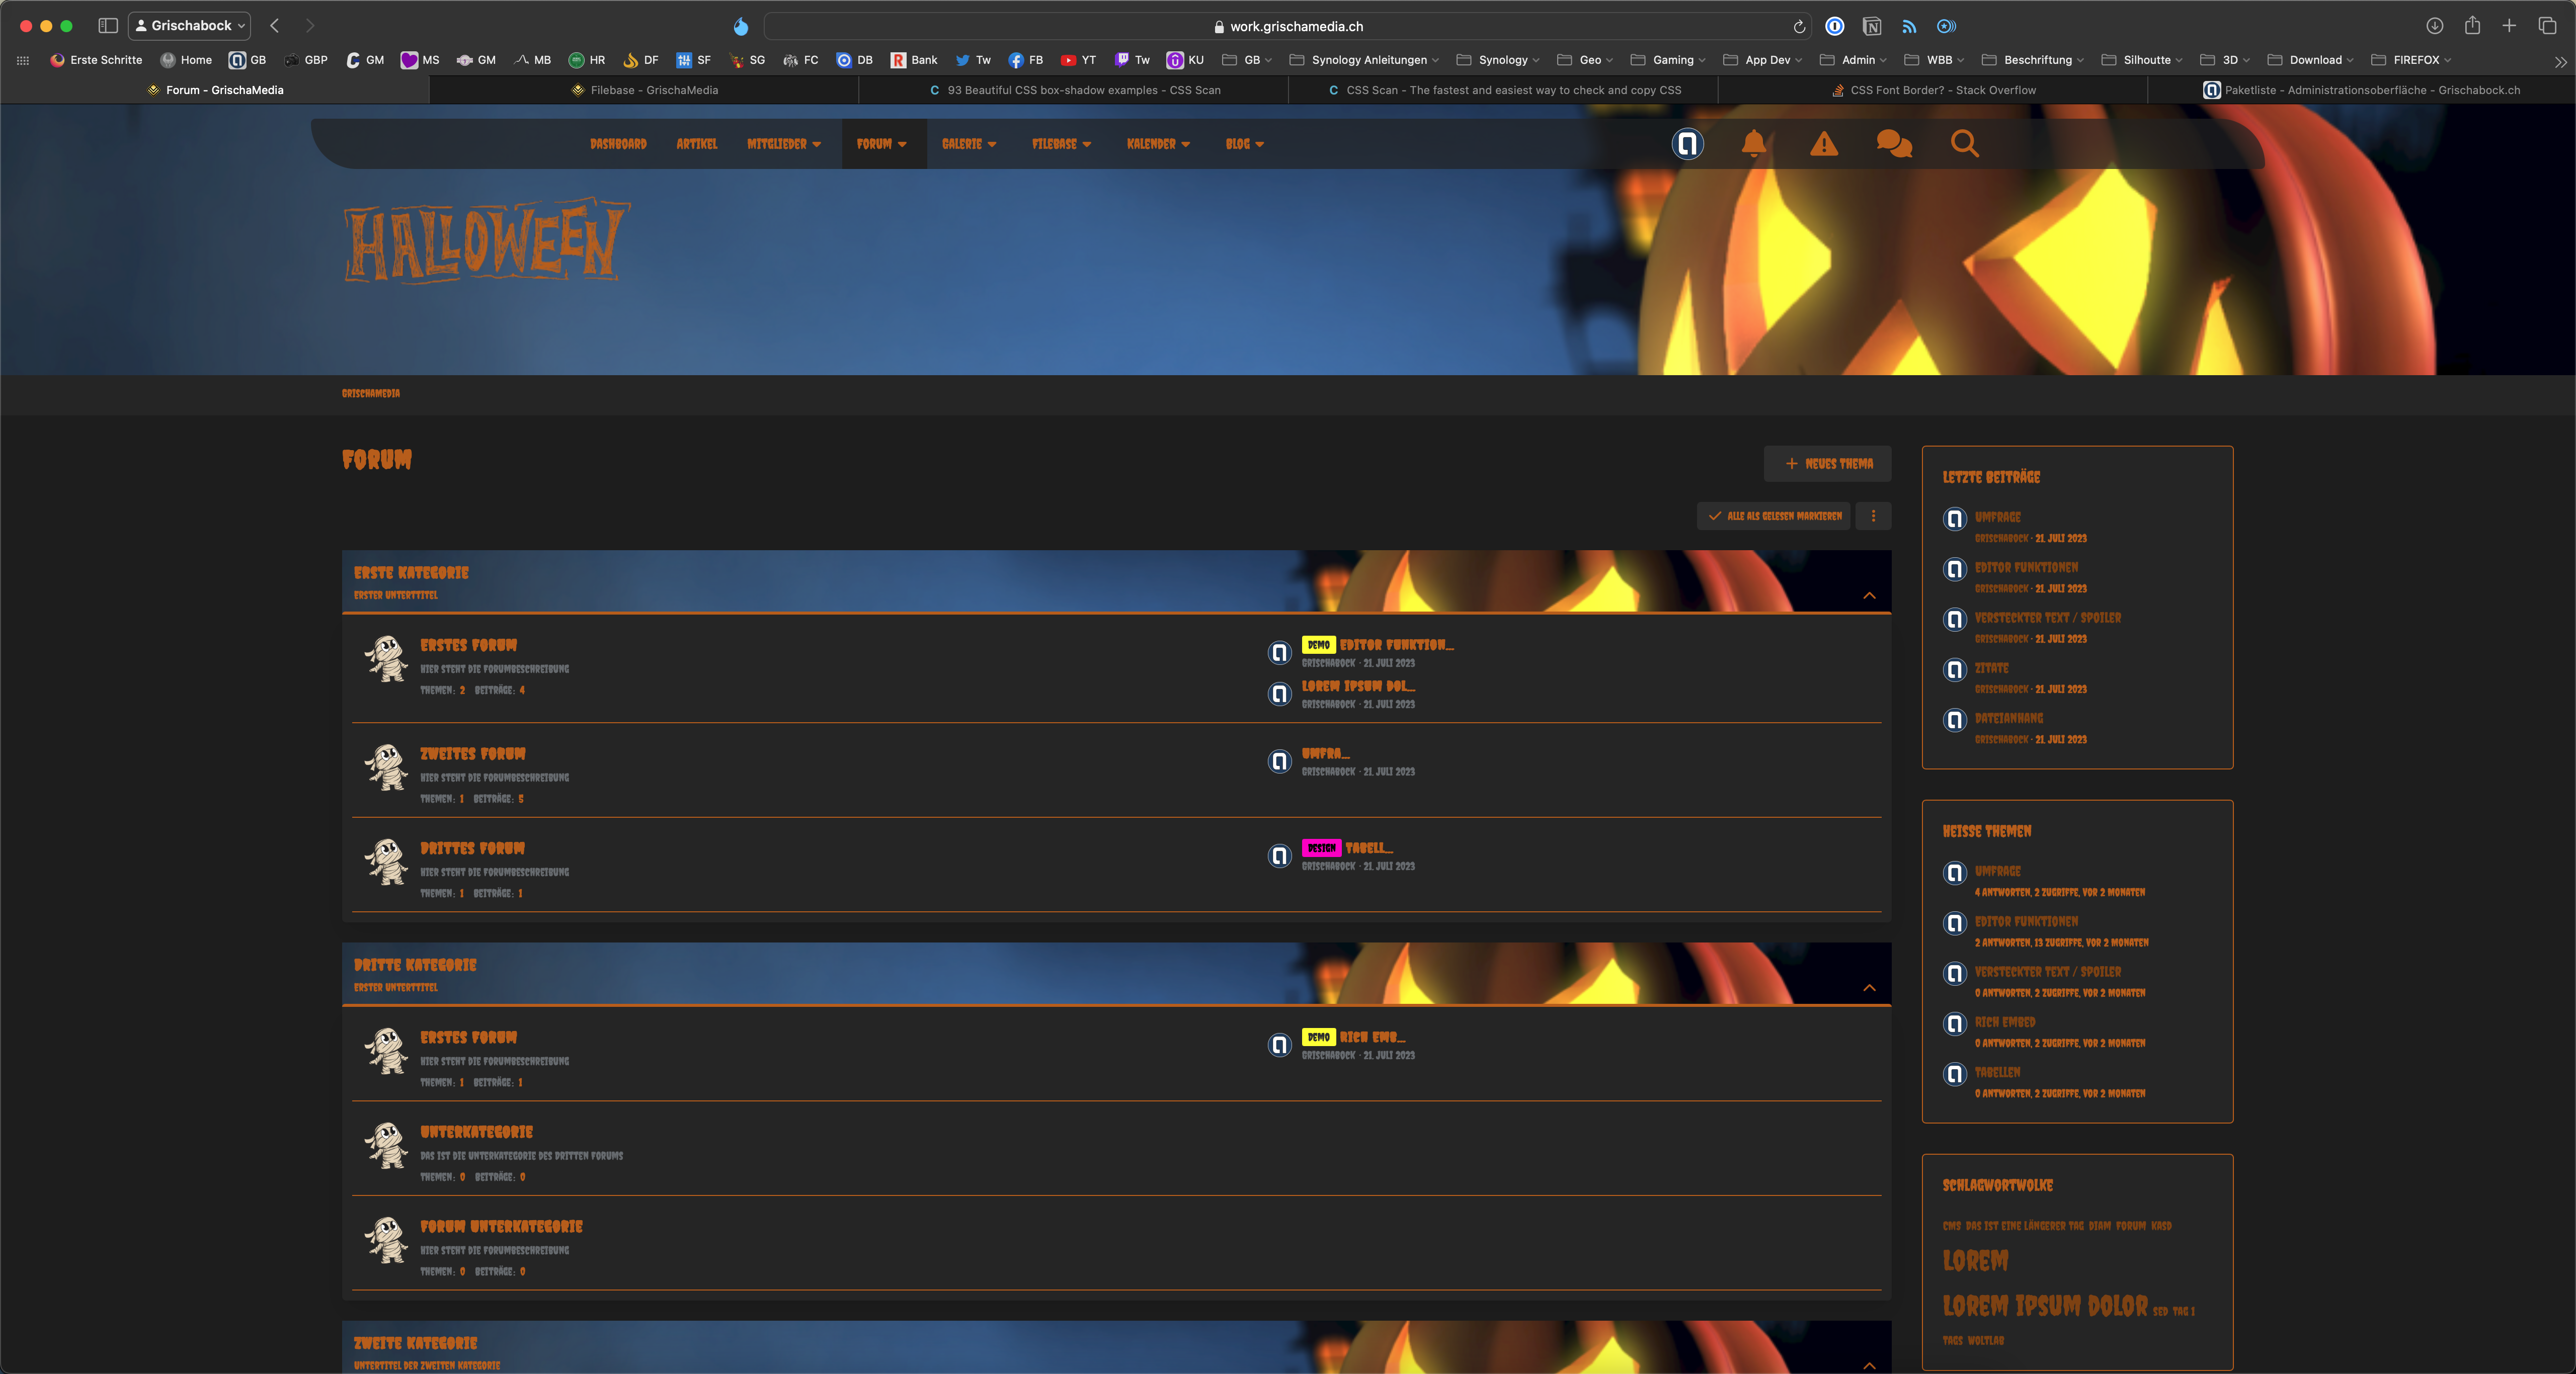Expand the Galerie navigation dropdown

point(968,145)
